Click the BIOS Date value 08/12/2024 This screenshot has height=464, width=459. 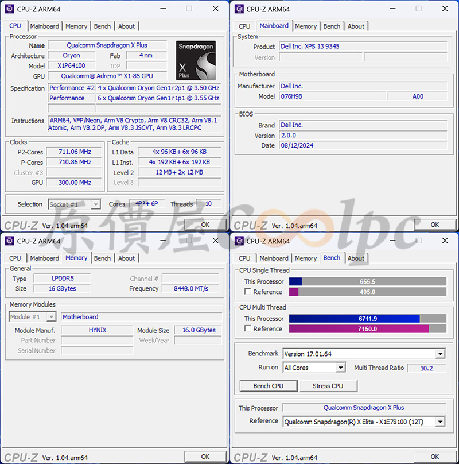coord(363,145)
